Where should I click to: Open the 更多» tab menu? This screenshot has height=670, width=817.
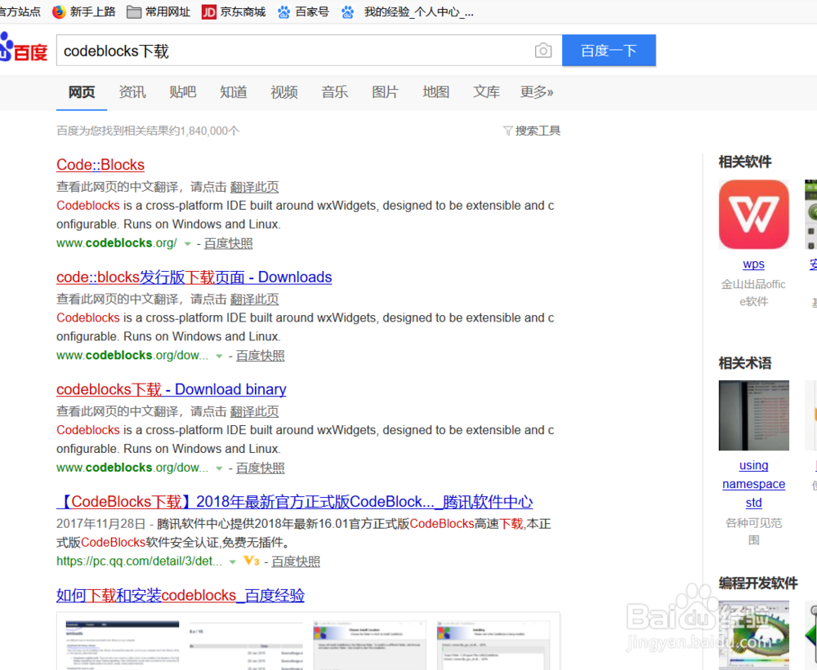[537, 92]
